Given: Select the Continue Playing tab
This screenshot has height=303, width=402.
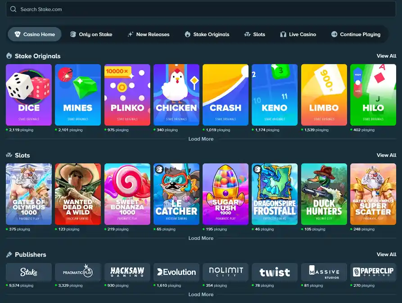Looking at the screenshot, I should [356, 34].
